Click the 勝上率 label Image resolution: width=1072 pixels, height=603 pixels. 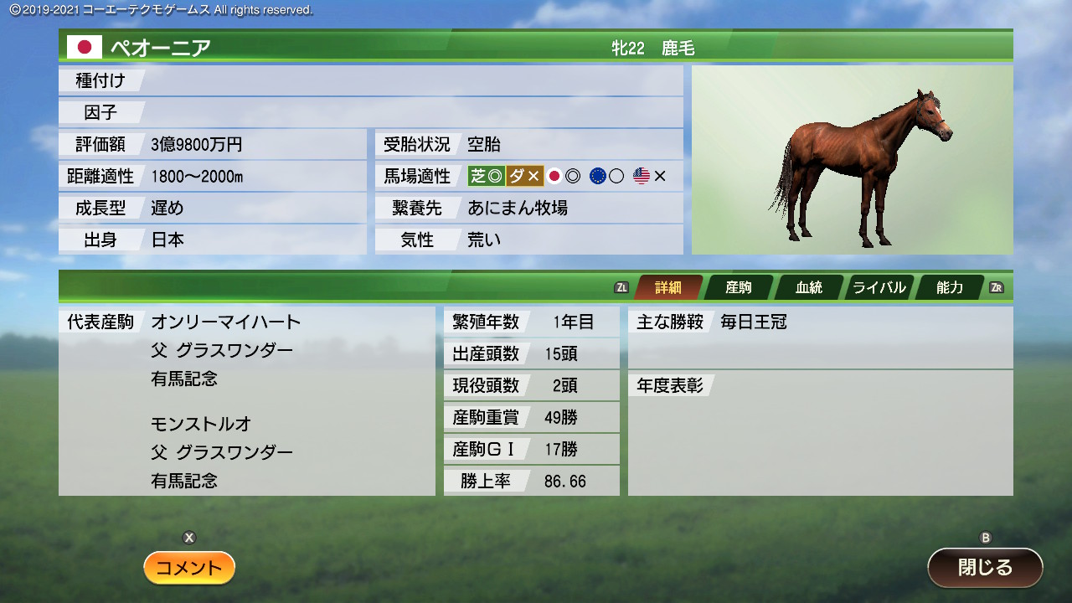pos(486,481)
